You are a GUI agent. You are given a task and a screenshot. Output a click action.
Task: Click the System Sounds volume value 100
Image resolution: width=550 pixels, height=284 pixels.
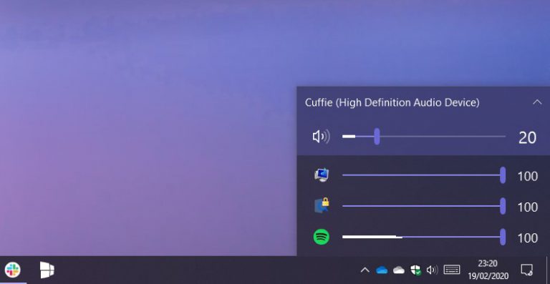(x=528, y=177)
